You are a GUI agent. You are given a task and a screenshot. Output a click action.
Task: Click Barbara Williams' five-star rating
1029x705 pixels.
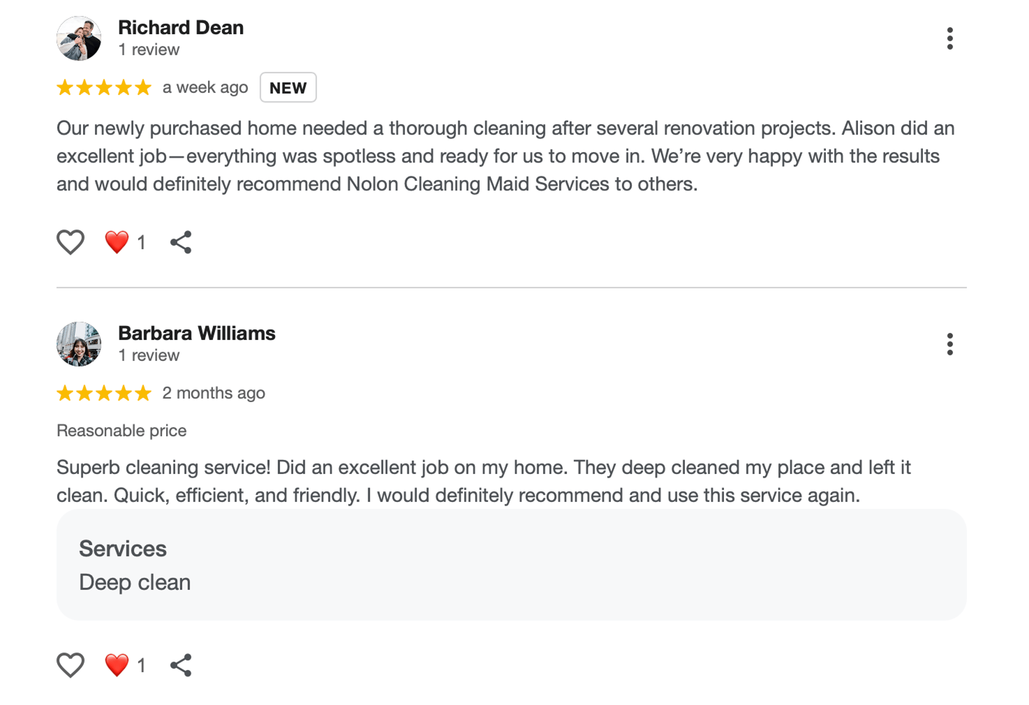pos(104,393)
